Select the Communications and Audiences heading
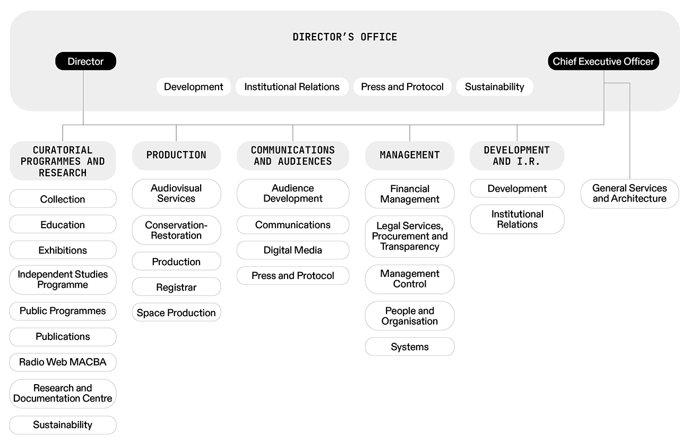 [293, 156]
